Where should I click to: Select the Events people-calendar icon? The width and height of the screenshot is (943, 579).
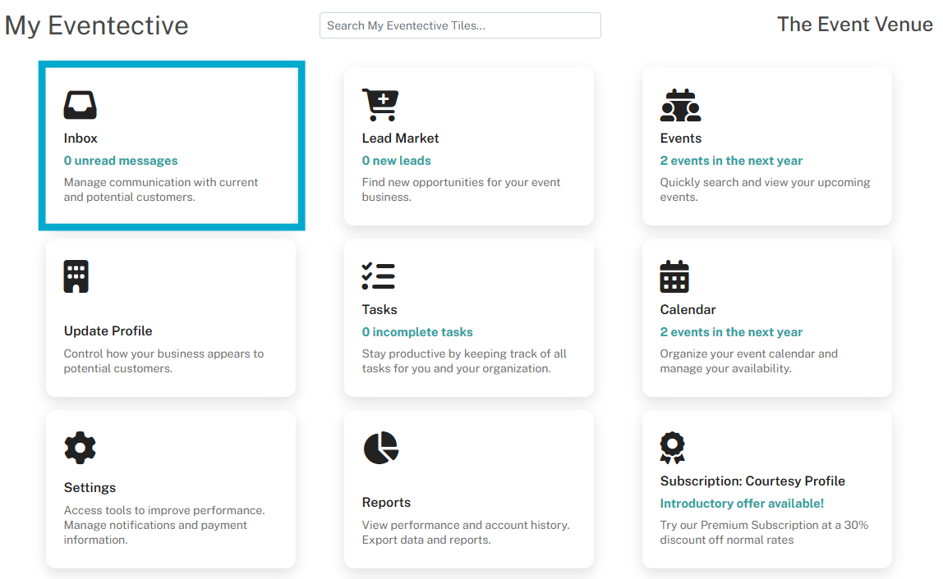point(680,104)
